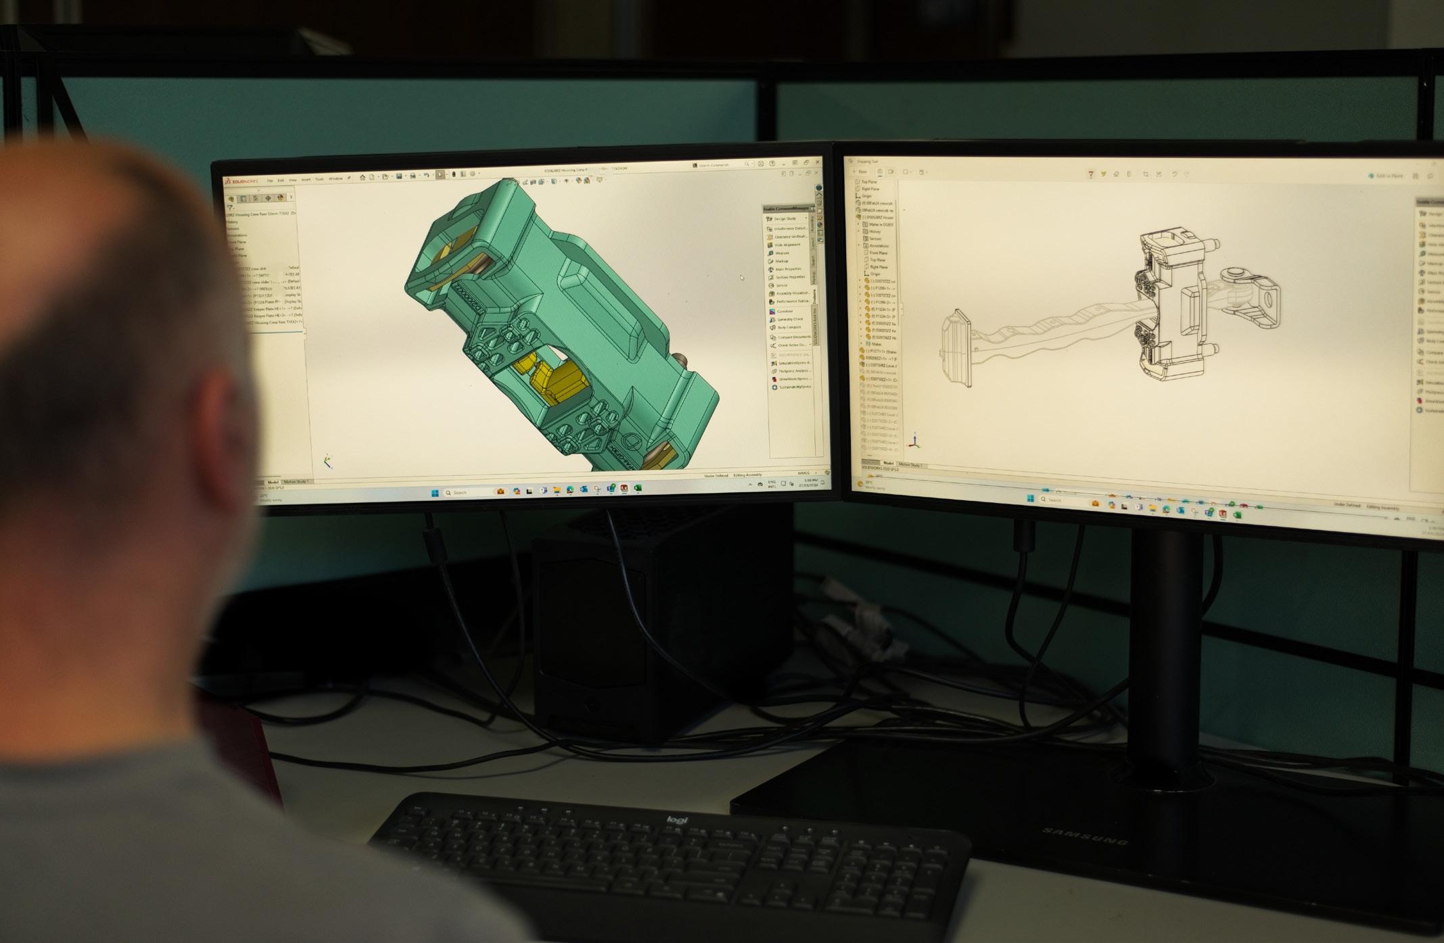
Task: Select the red pen in Snipping Tool
Action: click(x=1090, y=174)
